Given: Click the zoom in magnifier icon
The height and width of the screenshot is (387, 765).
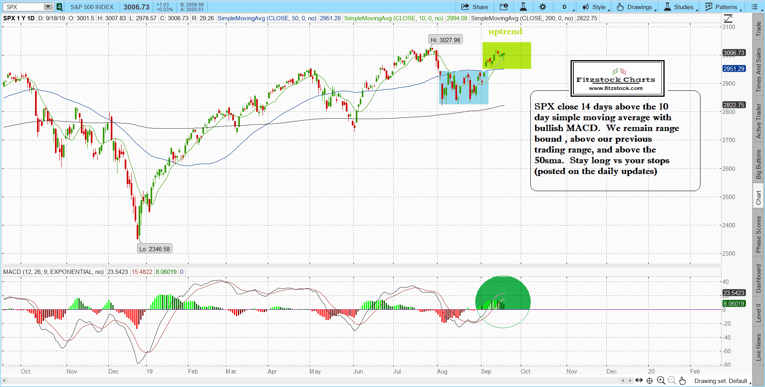Looking at the screenshot, I should point(661,381).
